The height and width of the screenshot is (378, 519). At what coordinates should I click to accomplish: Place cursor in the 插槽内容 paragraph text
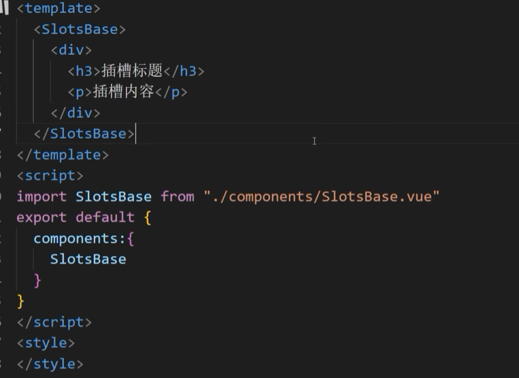pyautogui.click(x=123, y=92)
